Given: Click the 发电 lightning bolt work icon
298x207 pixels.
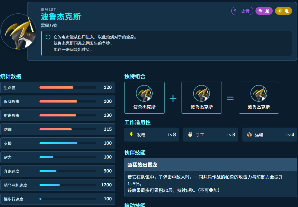Looking at the screenshot, I should [x=131, y=135].
